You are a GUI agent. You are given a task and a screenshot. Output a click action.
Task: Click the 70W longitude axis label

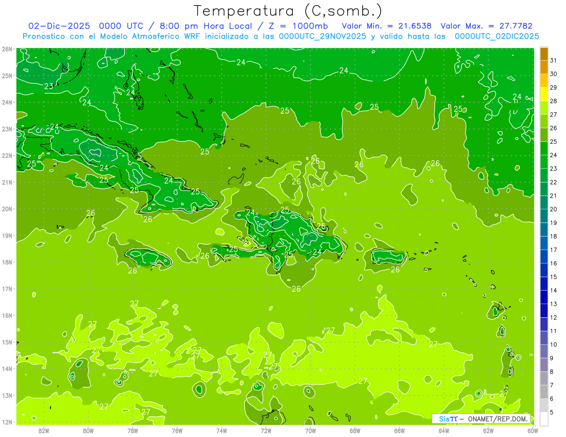click(x=310, y=430)
